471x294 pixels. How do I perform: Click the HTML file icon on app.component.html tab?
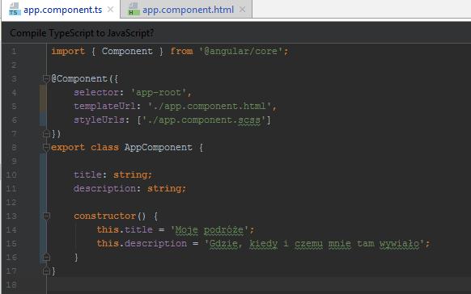point(134,9)
